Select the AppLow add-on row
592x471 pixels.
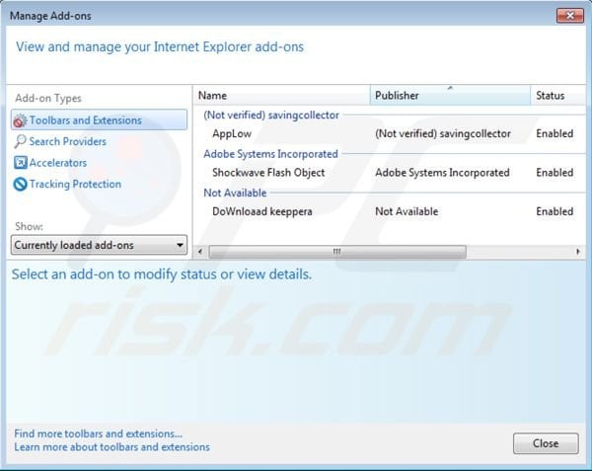click(390, 133)
